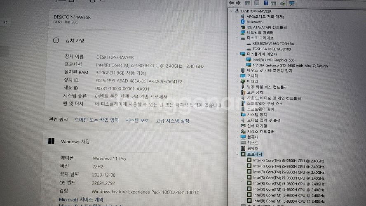Open the 시스템 보호 link
Image resolution: width=366 pixels, height=206 pixels.
(x=137, y=121)
